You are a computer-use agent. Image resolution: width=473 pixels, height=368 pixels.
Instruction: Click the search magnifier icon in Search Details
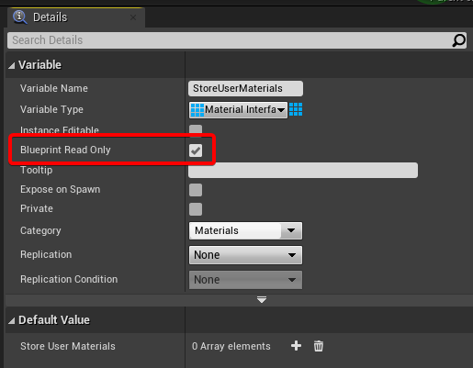click(x=458, y=40)
